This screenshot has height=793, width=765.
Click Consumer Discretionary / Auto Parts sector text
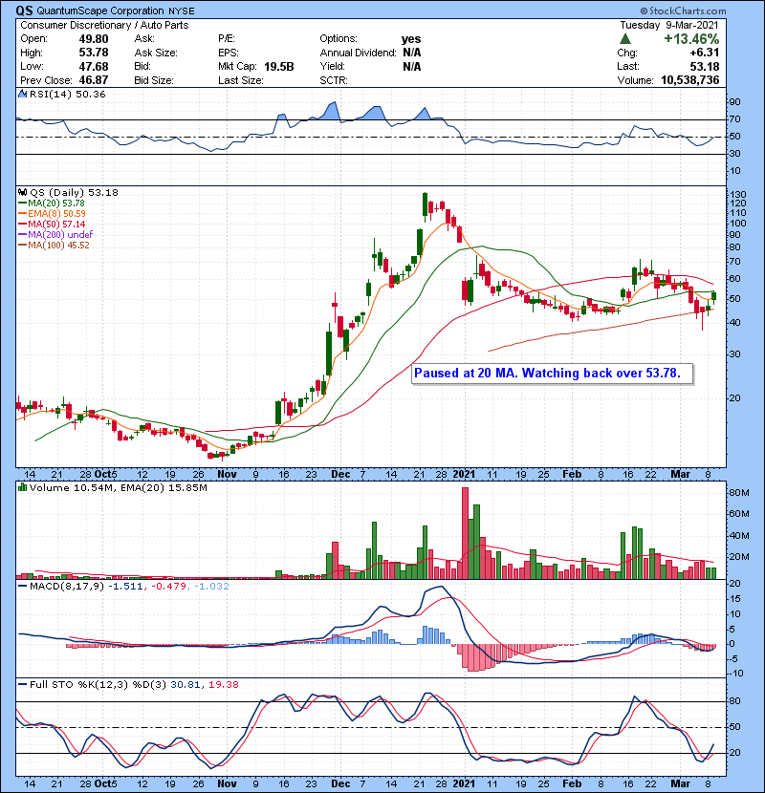tap(104, 25)
